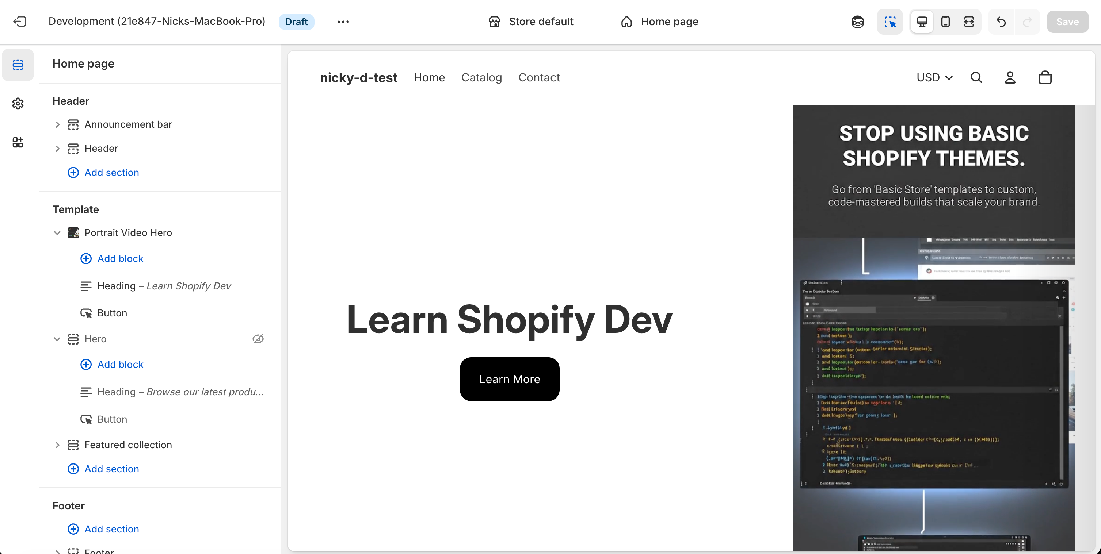Open the app embeds sidebar icon
The image size is (1101, 554).
pos(18,142)
